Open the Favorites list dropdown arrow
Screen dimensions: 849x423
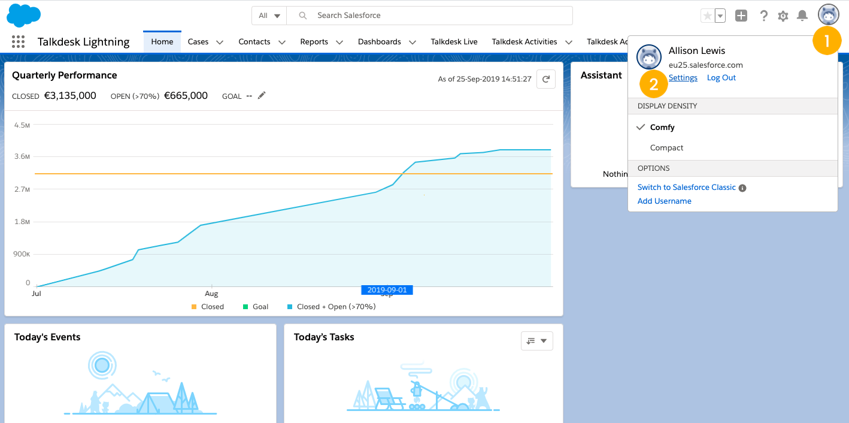click(720, 16)
